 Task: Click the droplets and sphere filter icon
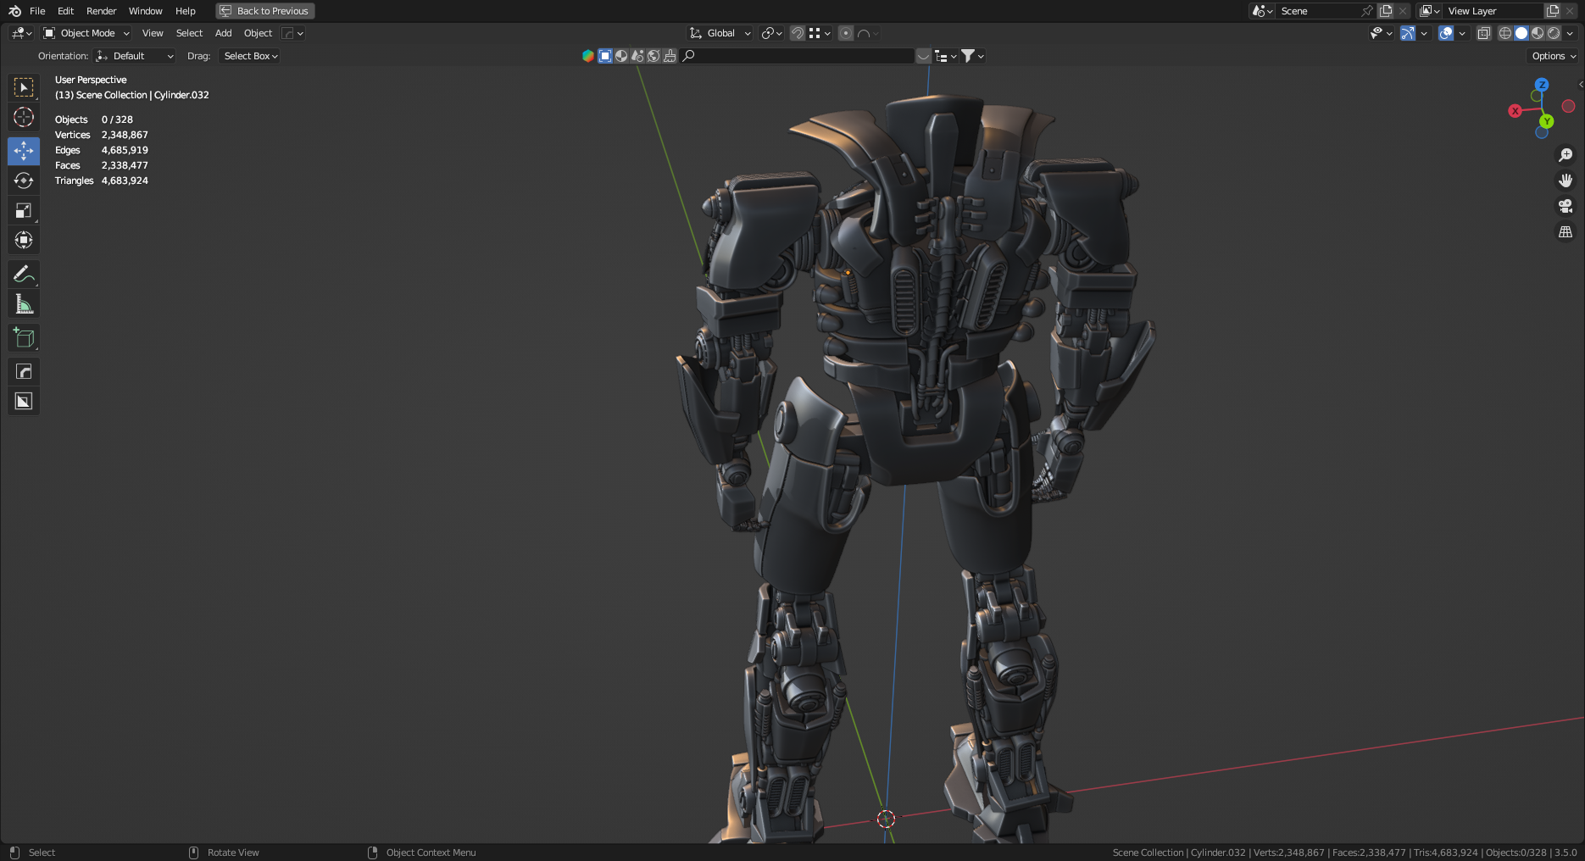(x=637, y=56)
